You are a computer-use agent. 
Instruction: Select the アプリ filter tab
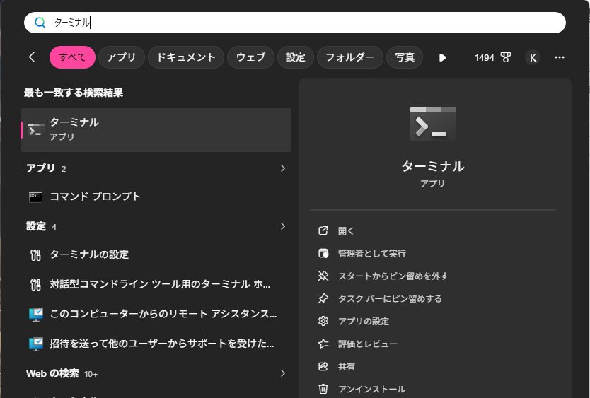121,57
